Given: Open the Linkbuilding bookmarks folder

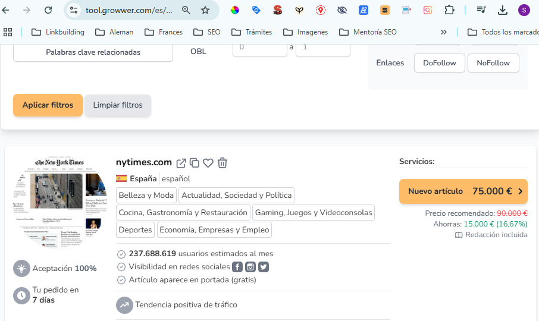Looking at the screenshot, I should click(x=58, y=32).
